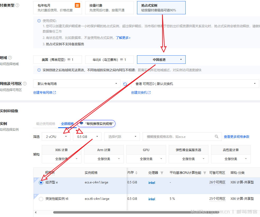Image resolution: width=260 pixels, height=217 pixels.
Task: Select the 突发性能实例 t6 radio button
Action: (41, 199)
